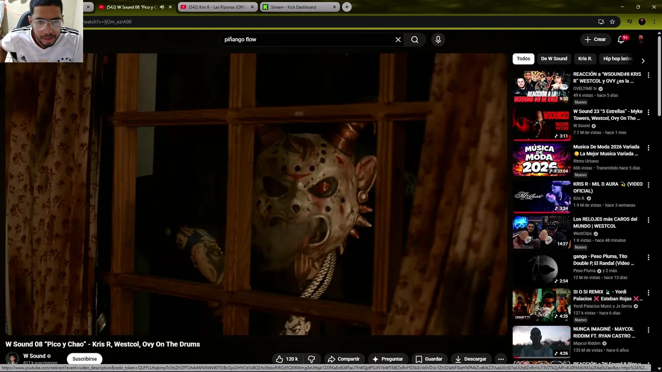Open options for ganga - Peso Pluma video
The height and width of the screenshot is (372, 662).
pyautogui.click(x=649, y=257)
